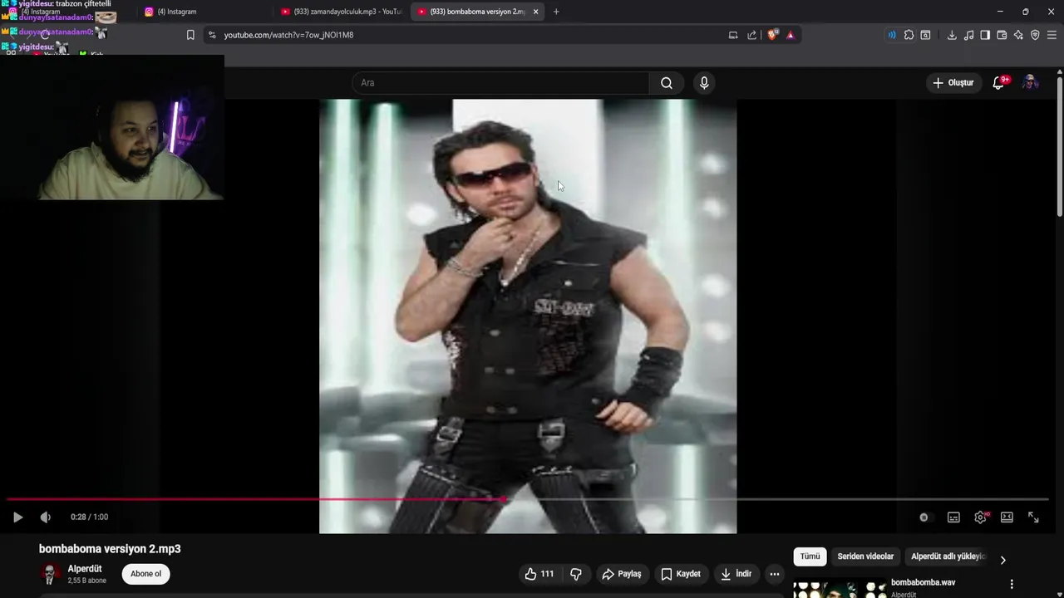Select the Tümü filter chip
Screen dimensions: 1064x598
pyautogui.click(x=810, y=556)
